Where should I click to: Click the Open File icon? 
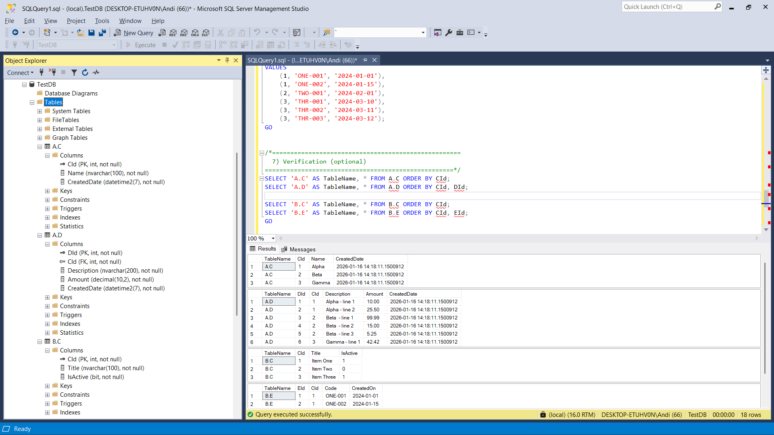tap(81, 33)
